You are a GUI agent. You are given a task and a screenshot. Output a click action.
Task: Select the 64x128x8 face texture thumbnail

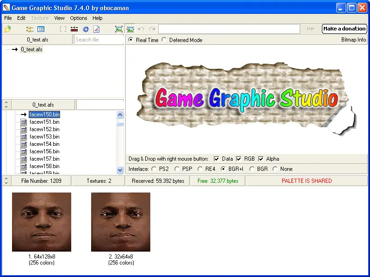pos(42,222)
